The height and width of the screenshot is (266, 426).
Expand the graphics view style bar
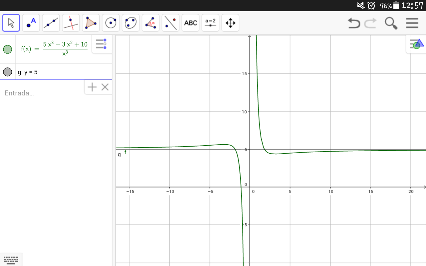(x=416, y=44)
